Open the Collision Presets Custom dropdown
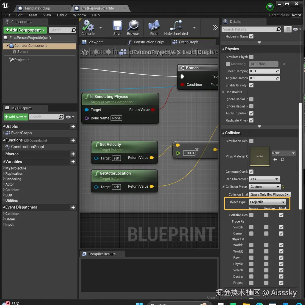This screenshot has width=305, height=305. [x=265, y=186]
